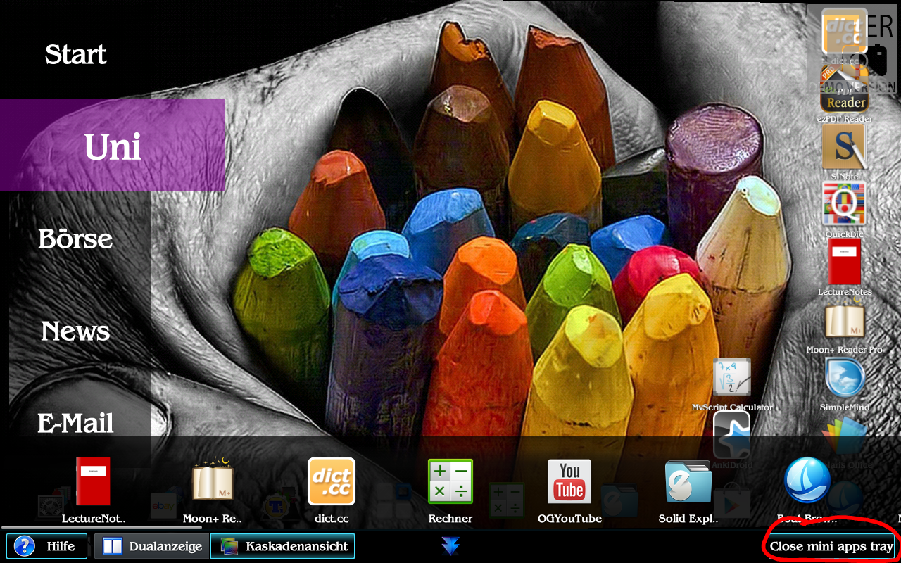Switch to the E-Mail tab
901x563 pixels.
pyautogui.click(x=75, y=423)
